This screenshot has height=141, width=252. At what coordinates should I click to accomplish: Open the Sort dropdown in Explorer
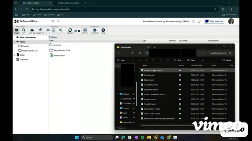point(178,60)
